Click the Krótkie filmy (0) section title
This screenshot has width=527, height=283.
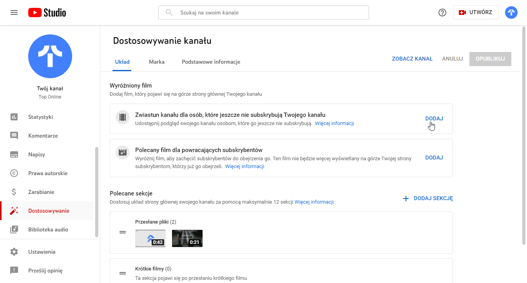153,269
